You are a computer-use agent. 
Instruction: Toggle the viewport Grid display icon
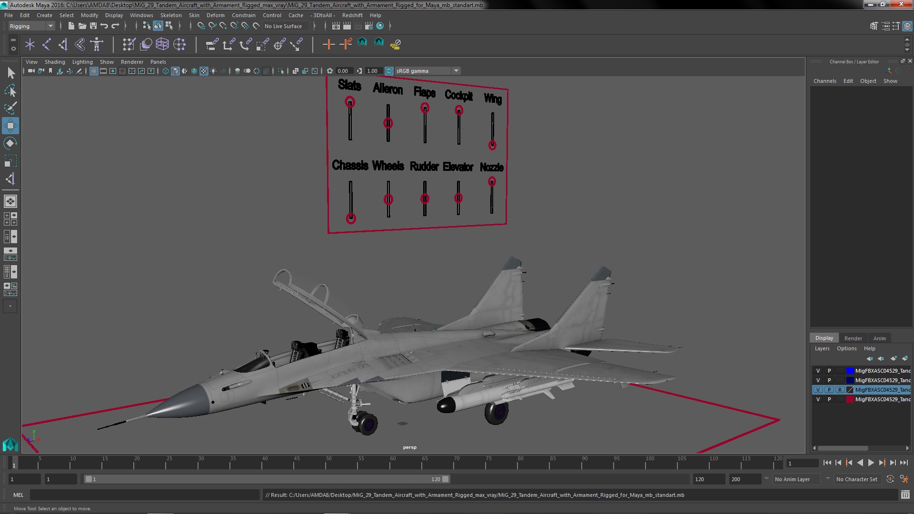[94, 71]
